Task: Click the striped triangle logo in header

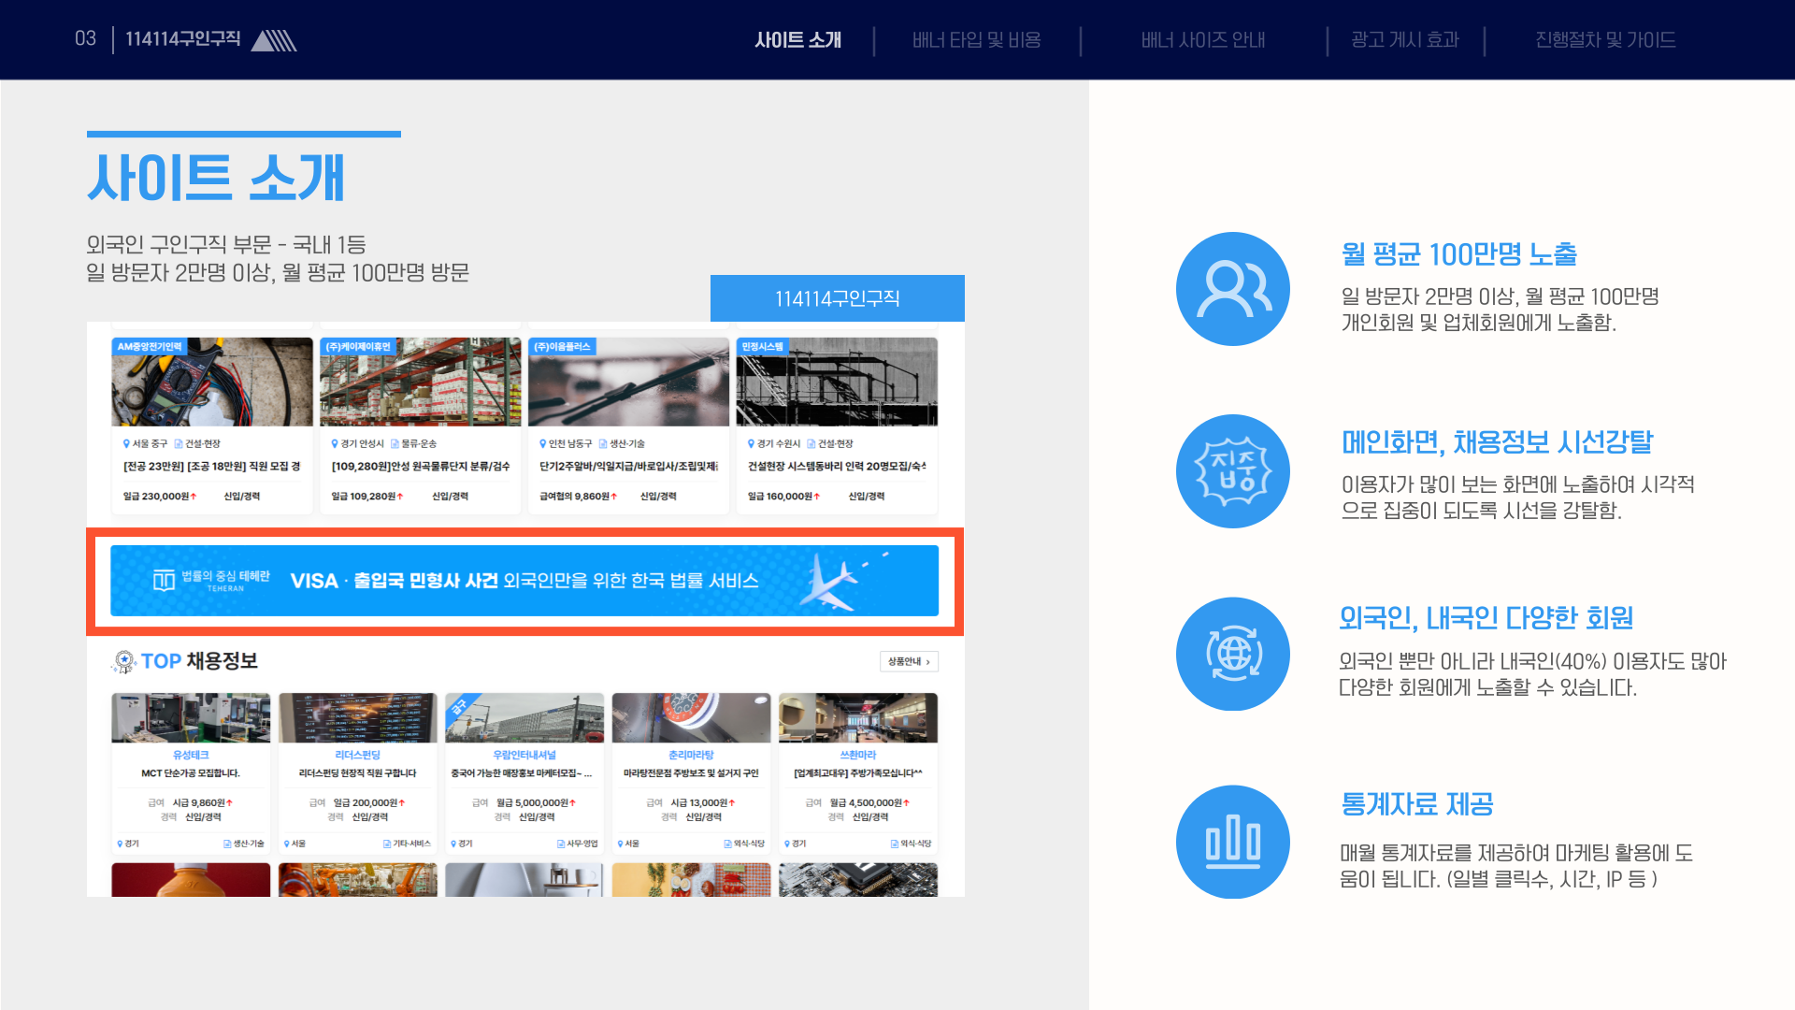Action: click(274, 40)
